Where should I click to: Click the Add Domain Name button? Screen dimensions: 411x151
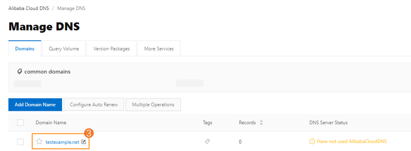pos(35,104)
